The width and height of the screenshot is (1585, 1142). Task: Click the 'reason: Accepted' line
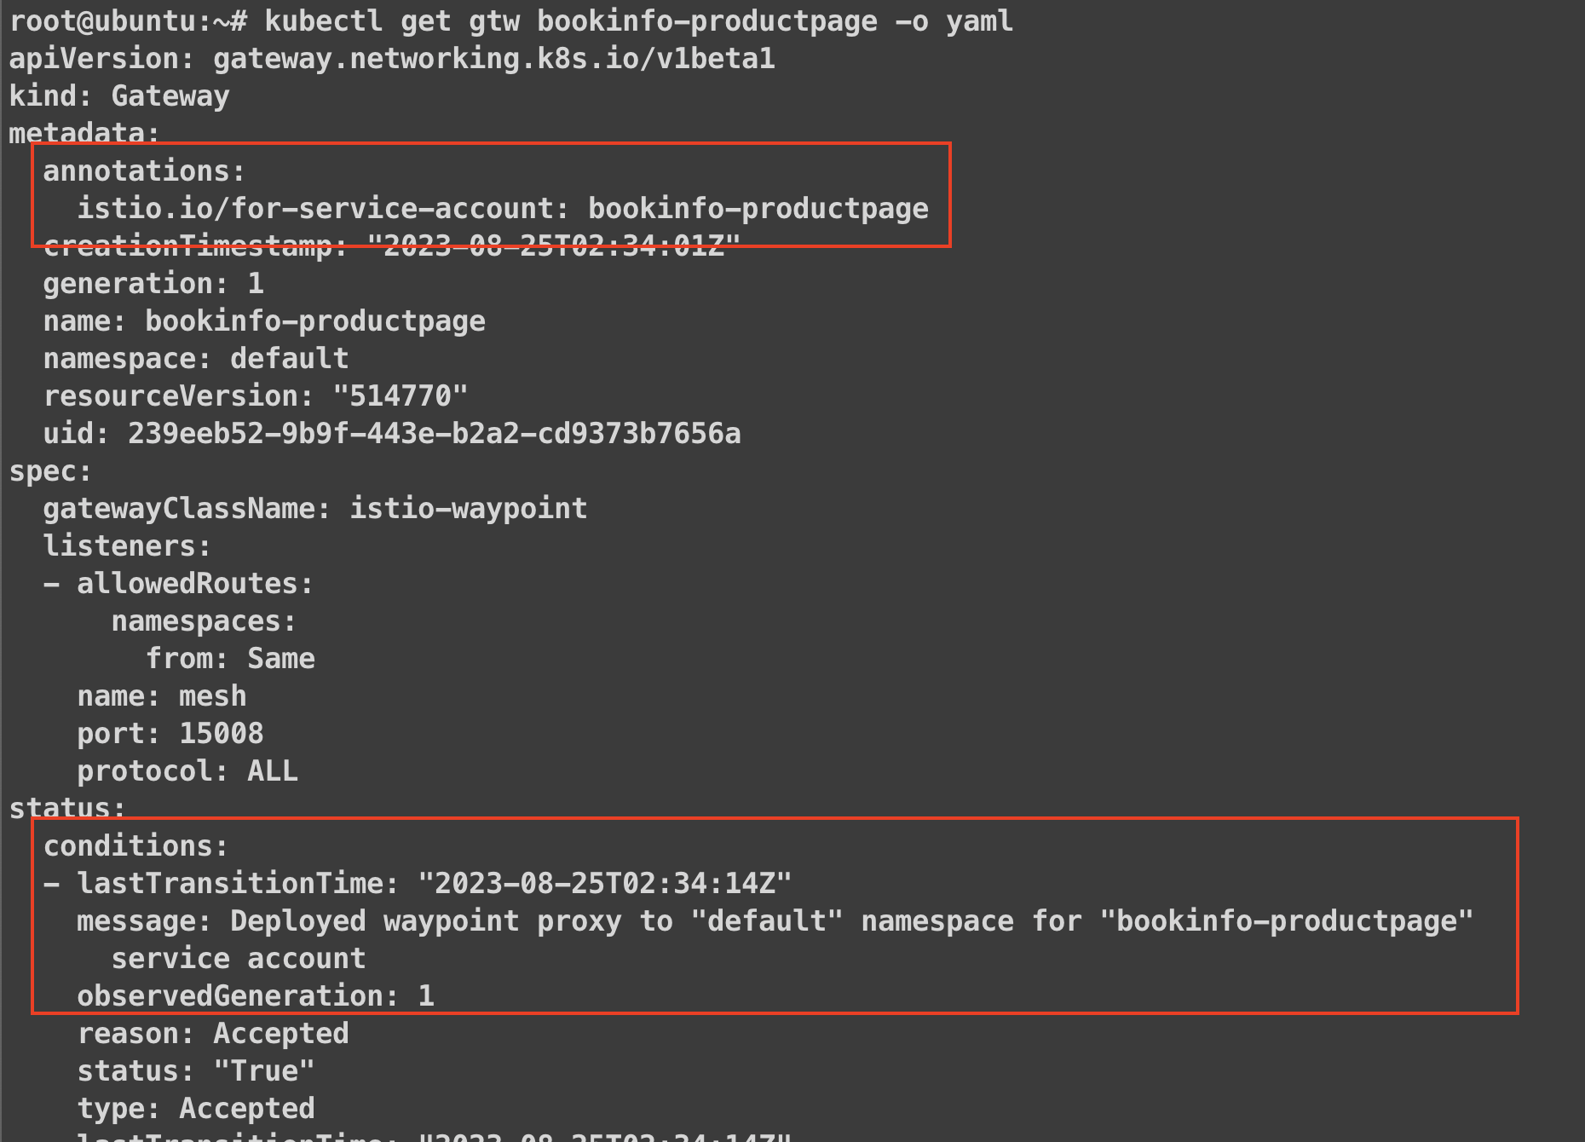point(213,1033)
